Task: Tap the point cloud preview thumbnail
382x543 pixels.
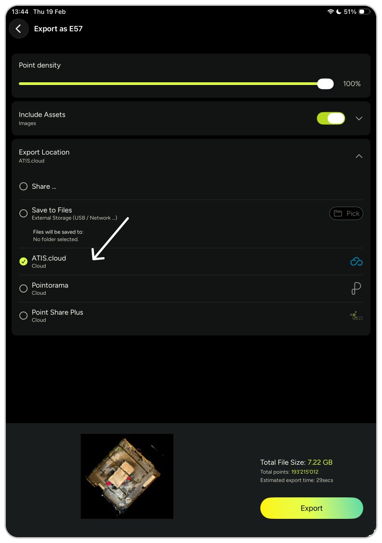Action: tap(127, 476)
